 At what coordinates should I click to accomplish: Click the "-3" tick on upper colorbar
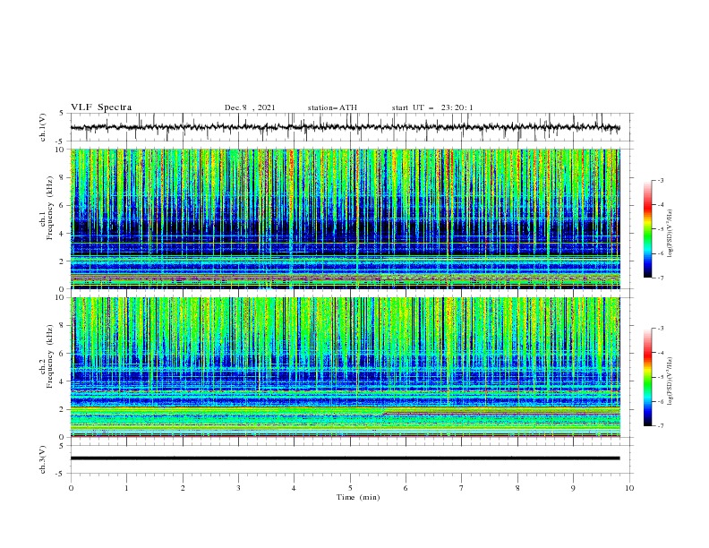(661, 180)
